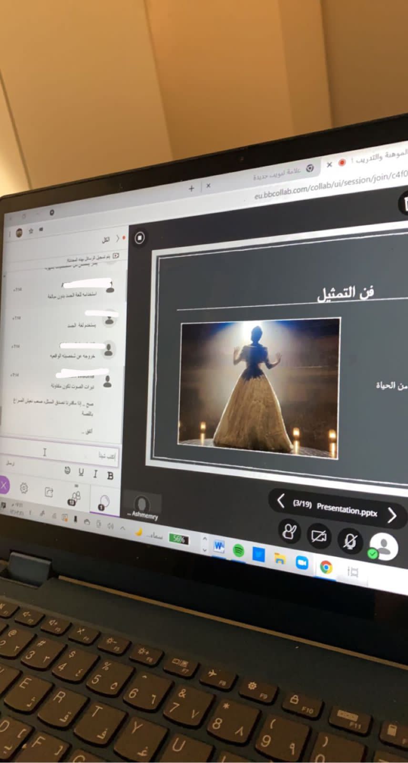Go to next slide in Presentation.pptx

pyautogui.click(x=392, y=515)
